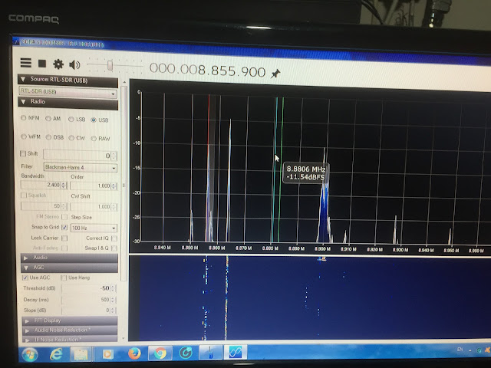Switch to Chrome on the taskbar
The height and width of the screenshot is (368, 491).
pyautogui.click(x=160, y=353)
